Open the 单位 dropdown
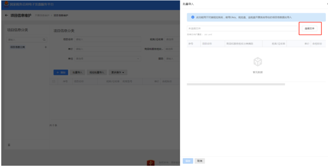The width and height of the screenshot is (328, 167). click(x=107, y=59)
